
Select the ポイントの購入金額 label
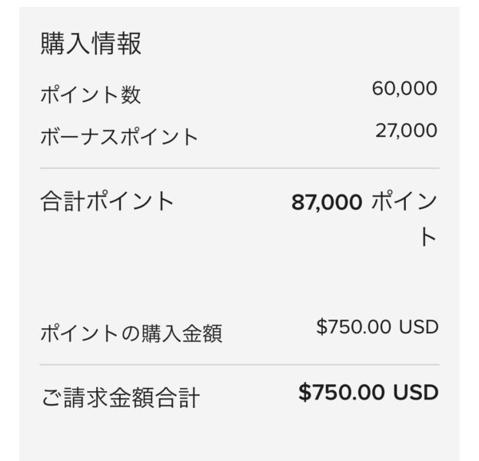tap(131, 333)
